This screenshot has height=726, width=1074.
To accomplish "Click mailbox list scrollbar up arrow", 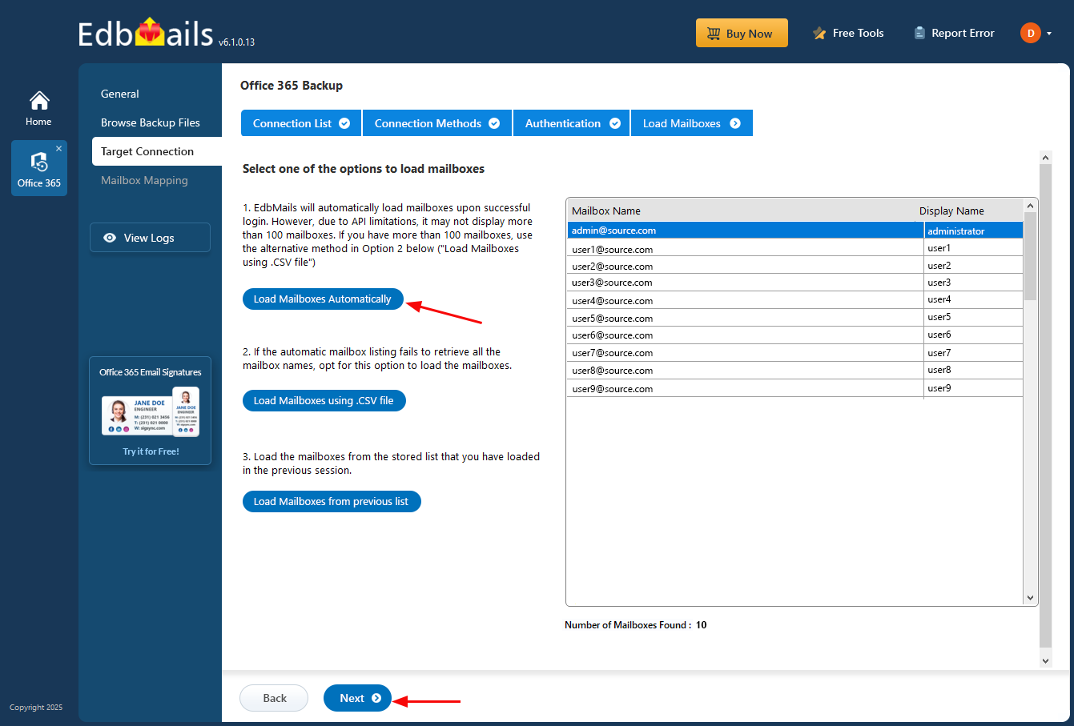I will (x=1031, y=206).
